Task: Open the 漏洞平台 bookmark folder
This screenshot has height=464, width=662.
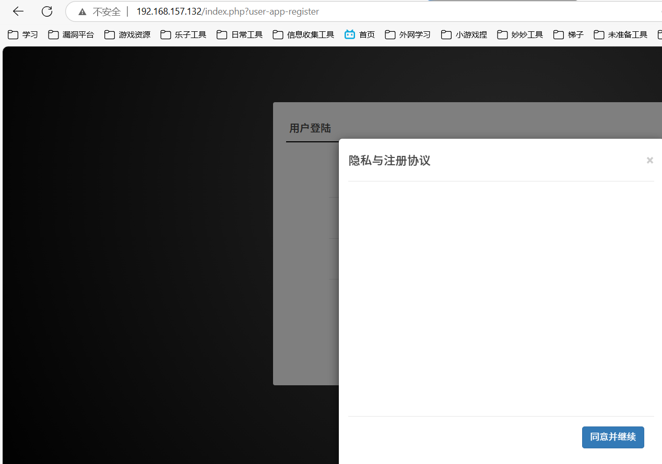Action: coord(71,35)
